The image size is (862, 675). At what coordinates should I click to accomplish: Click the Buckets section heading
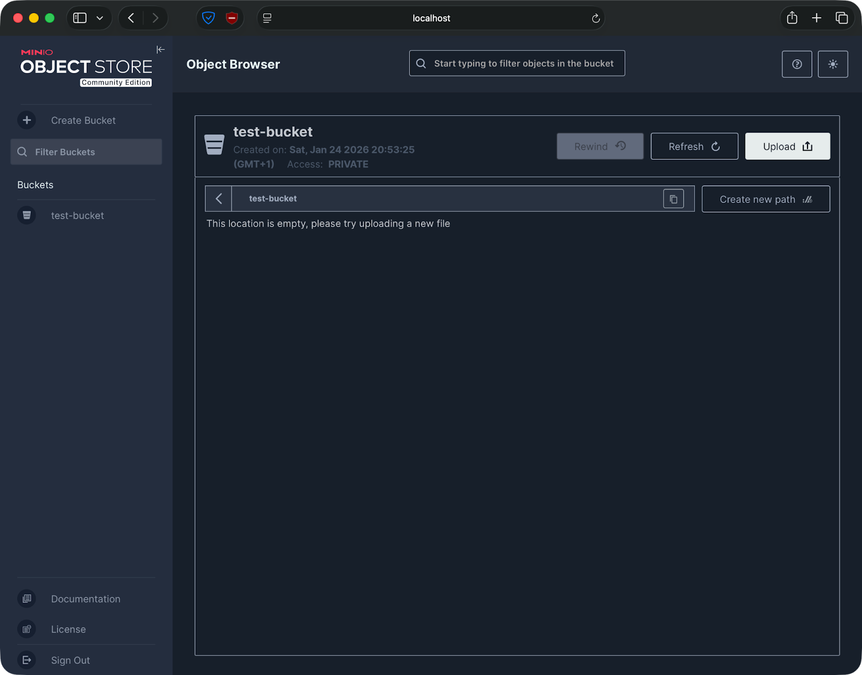tap(35, 185)
